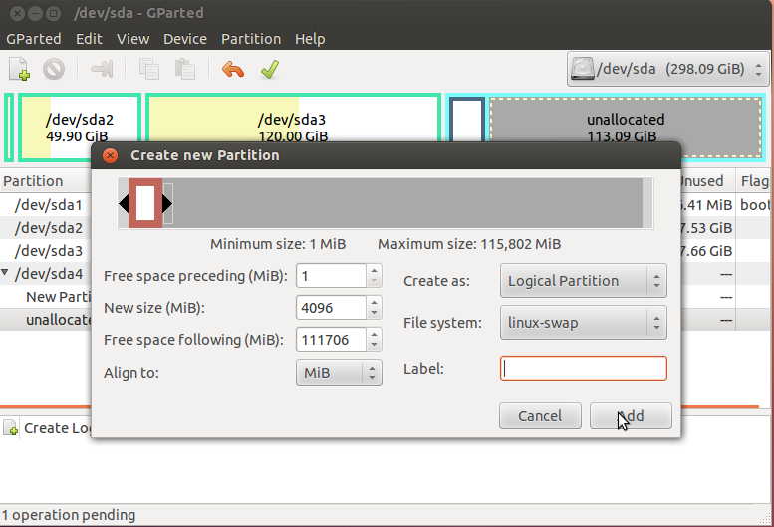Select the New Partition row in the list
This screenshot has height=527, width=774.
[x=46, y=297]
